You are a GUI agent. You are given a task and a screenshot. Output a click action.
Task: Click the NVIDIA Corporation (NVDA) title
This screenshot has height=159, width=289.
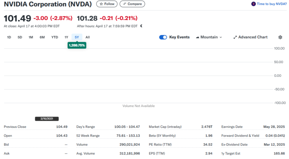click(x=48, y=4)
